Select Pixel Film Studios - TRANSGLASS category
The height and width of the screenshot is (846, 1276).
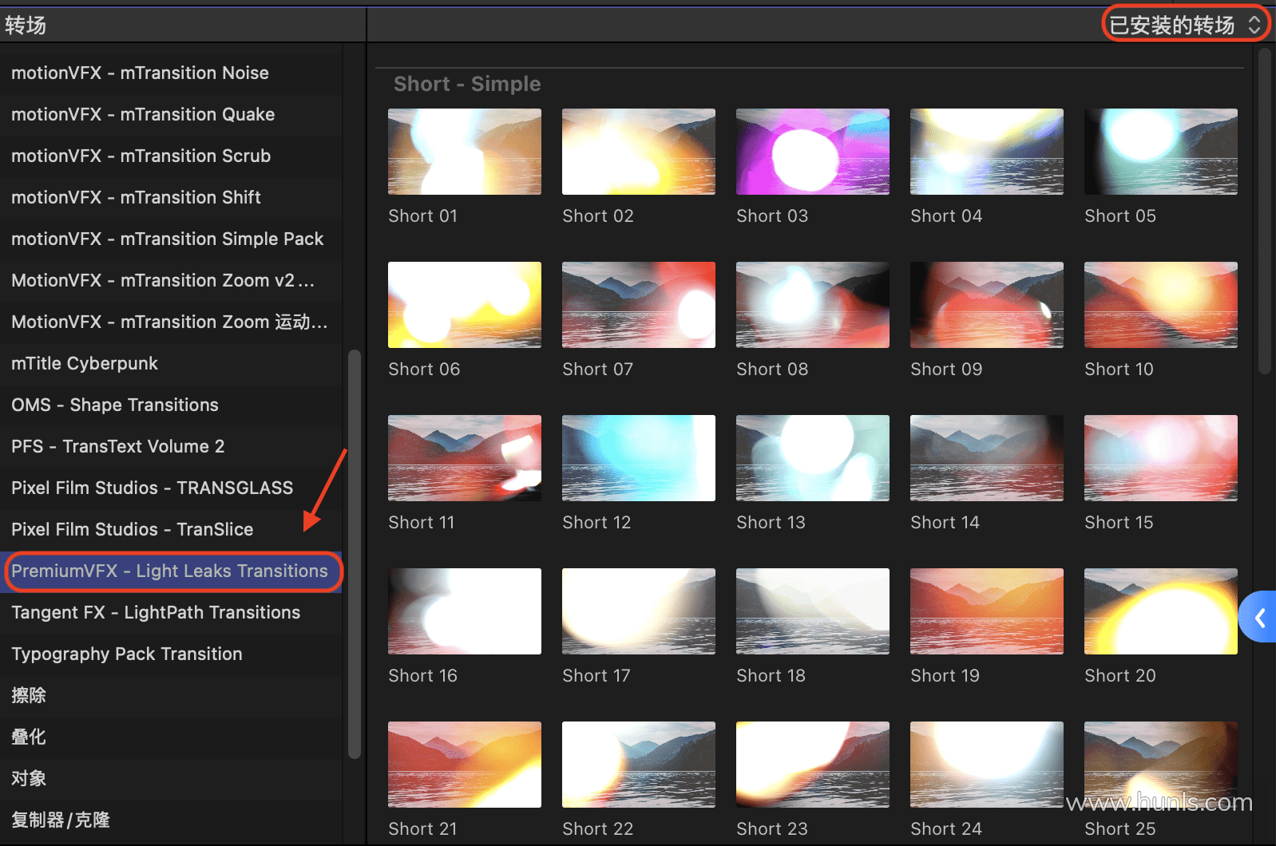(x=171, y=488)
